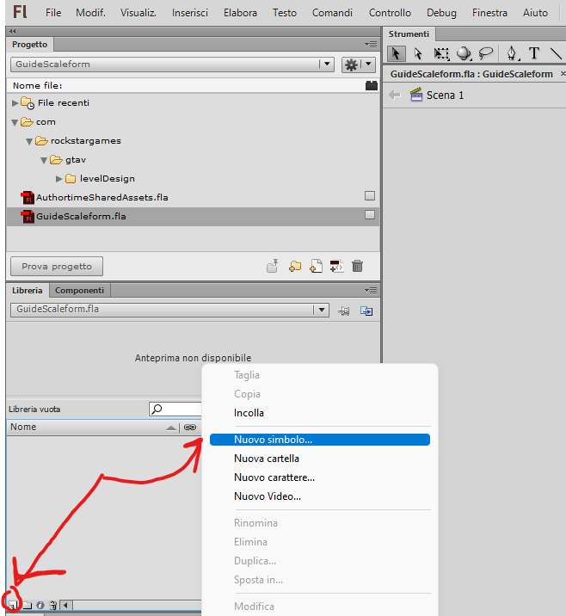This screenshot has width=566, height=616.
Task: Click new folder icon in library footer
Action: tap(28, 605)
